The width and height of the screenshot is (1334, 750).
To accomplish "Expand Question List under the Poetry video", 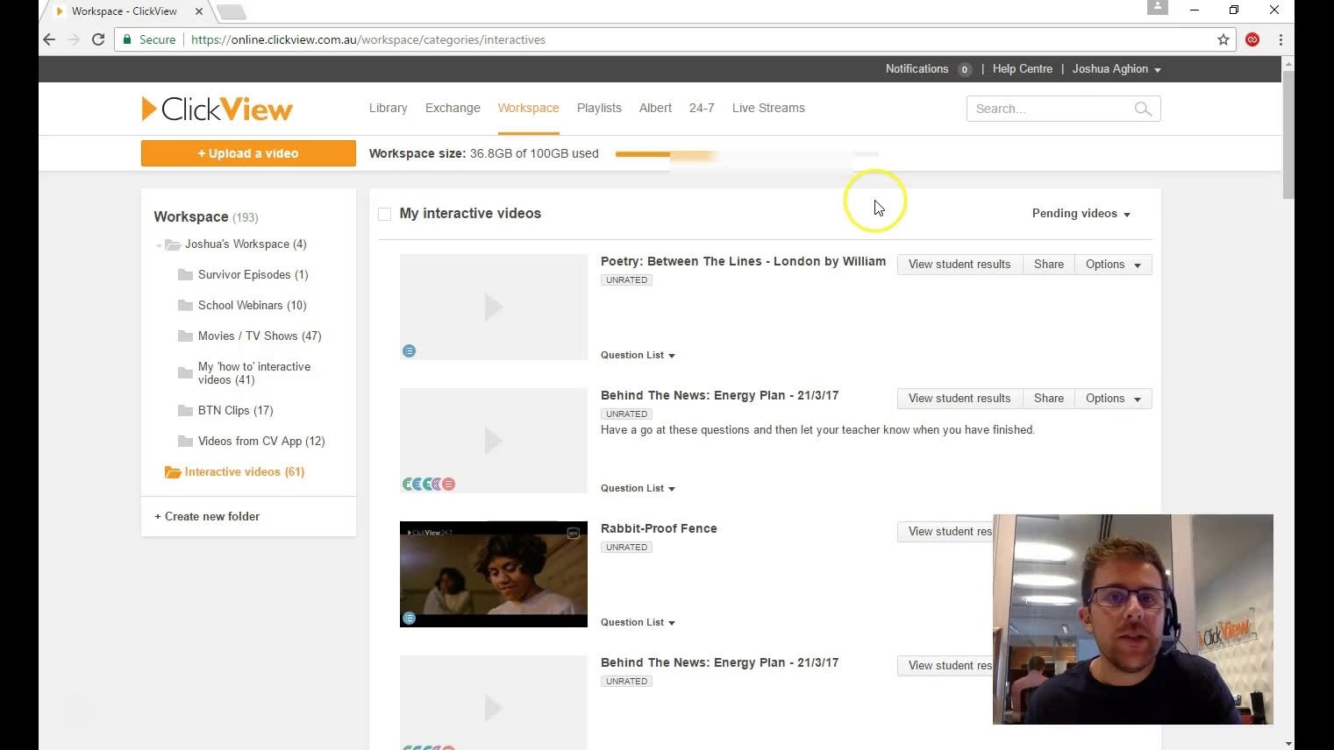I will coord(638,355).
